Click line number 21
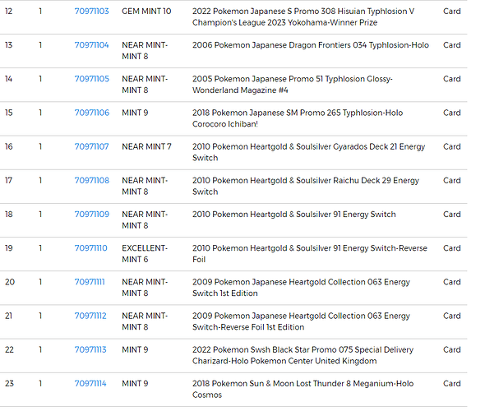 point(9,316)
